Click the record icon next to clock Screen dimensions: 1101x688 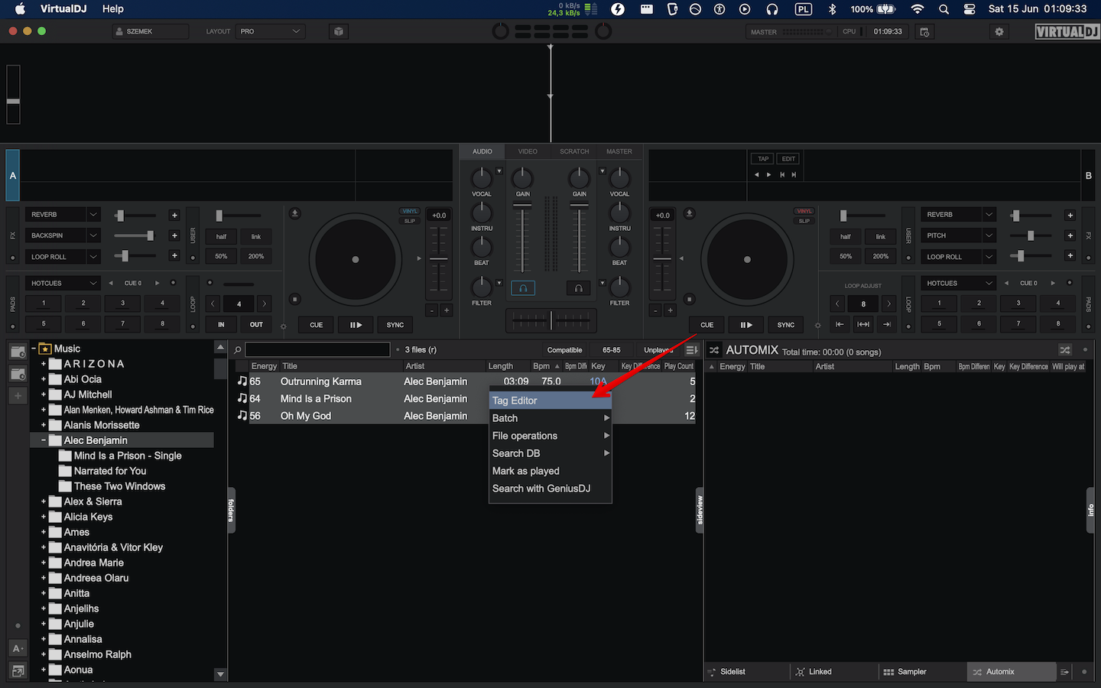point(924,31)
